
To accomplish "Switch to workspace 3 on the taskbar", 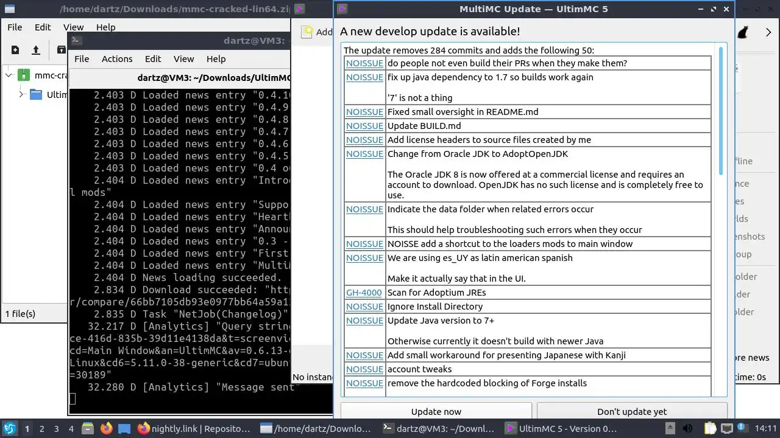I will tap(57, 428).
